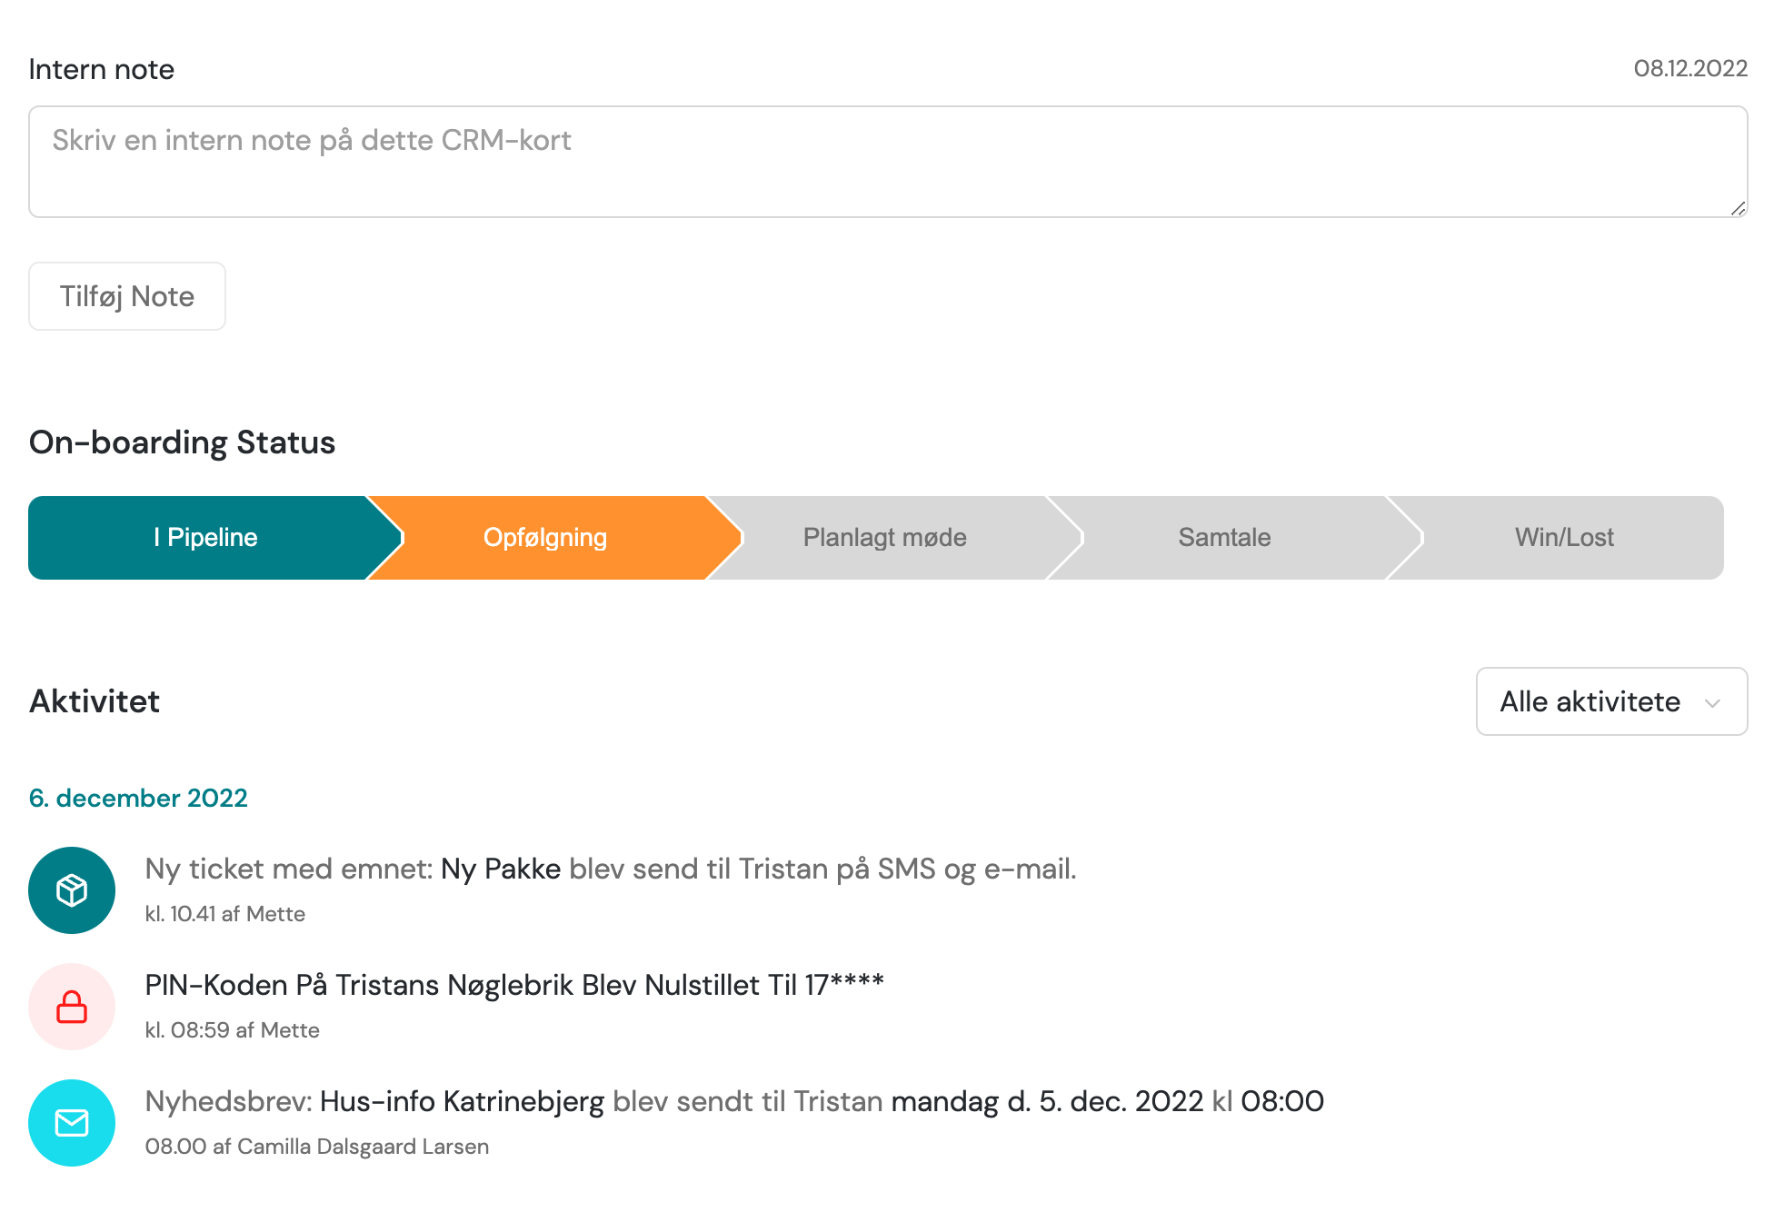Set status to Win/Lost step
The height and width of the screenshot is (1212, 1774).
click(x=1563, y=538)
